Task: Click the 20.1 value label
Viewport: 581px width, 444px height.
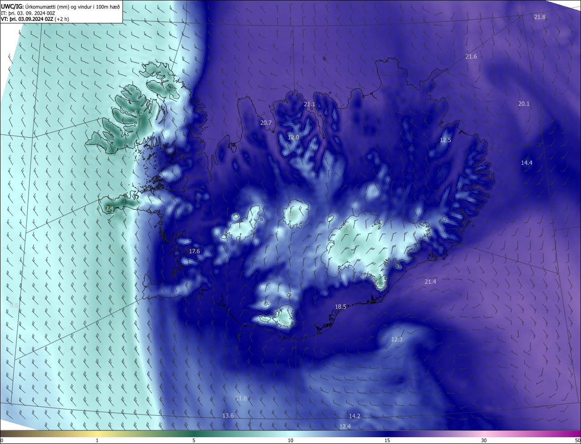Action: point(524,104)
